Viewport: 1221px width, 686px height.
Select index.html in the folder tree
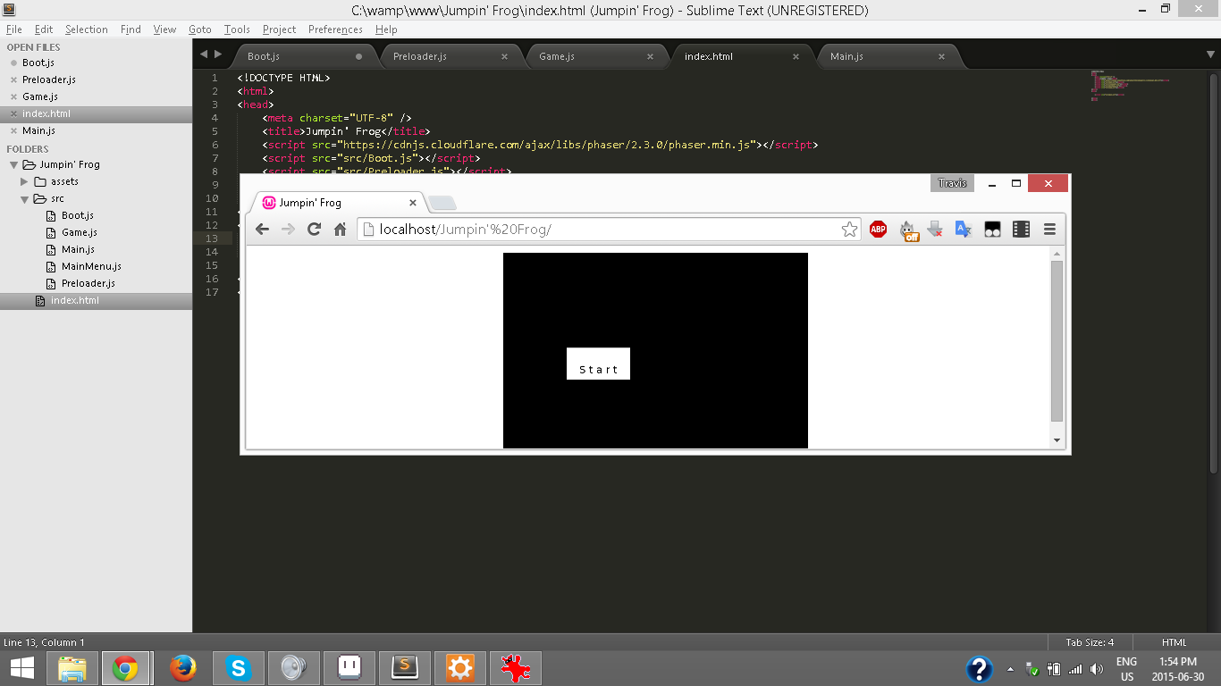(75, 301)
